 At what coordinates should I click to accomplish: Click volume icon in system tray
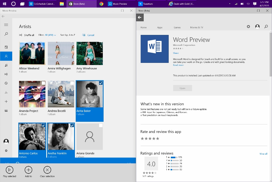point(248,4)
